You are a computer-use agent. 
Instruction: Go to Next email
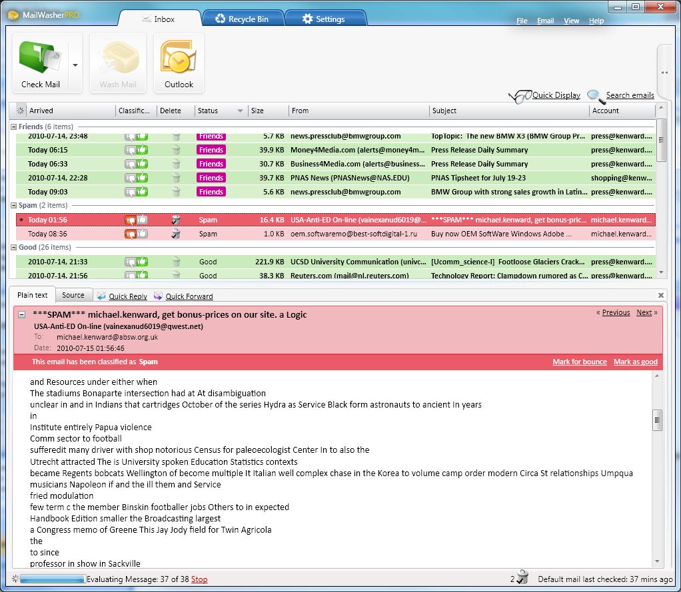point(644,312)
